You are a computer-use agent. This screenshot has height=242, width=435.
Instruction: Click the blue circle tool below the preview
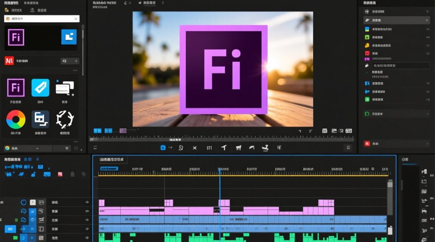click(163, 148)
